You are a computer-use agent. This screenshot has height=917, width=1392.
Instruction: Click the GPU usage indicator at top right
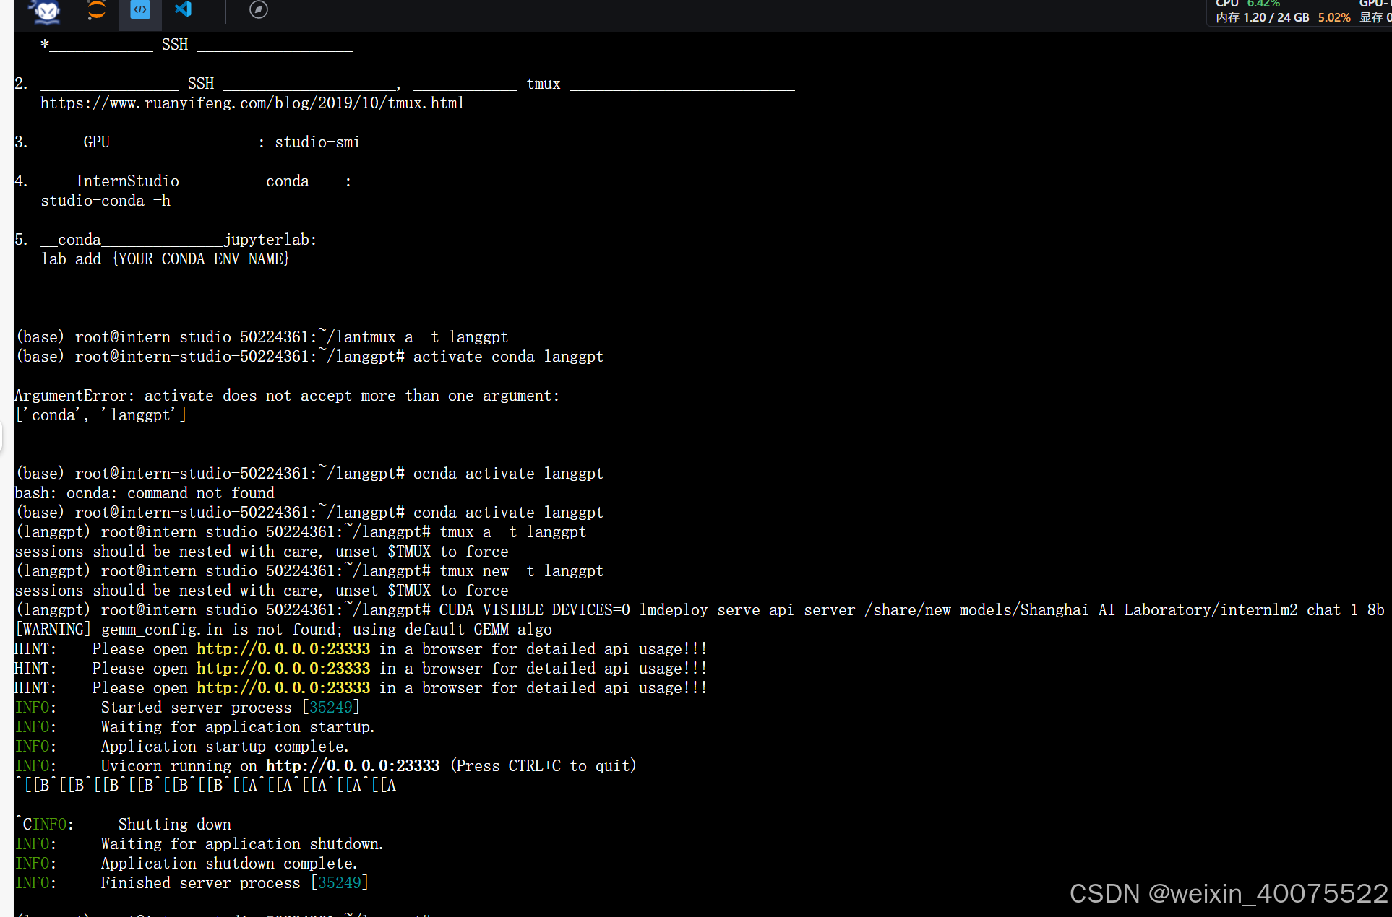coord(1375,4)
